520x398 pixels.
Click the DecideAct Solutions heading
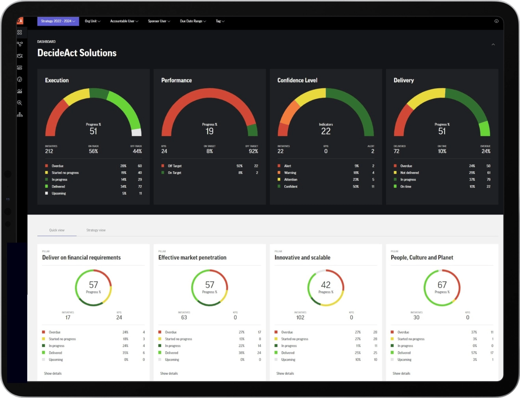pos(77,53)
